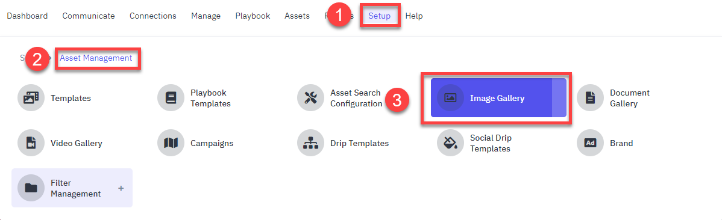Image resolution: width=722 pixels, height=220 pixels.
Task: Open the Brand Ad icon
Action: [x=590, y=143]
